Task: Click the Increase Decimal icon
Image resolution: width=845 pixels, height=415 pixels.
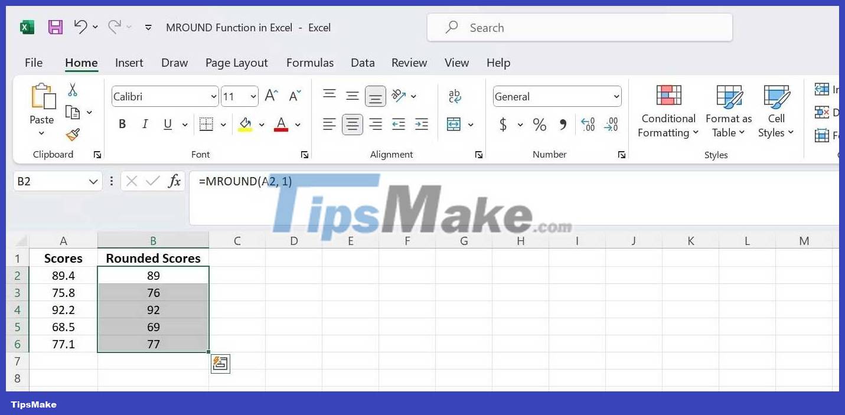Action: [x=588, y=125]
